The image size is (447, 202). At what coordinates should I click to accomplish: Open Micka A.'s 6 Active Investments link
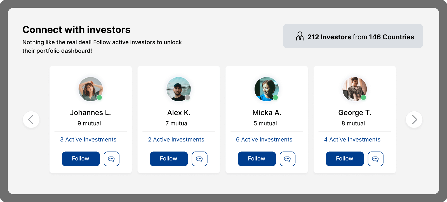click(264, 140)
